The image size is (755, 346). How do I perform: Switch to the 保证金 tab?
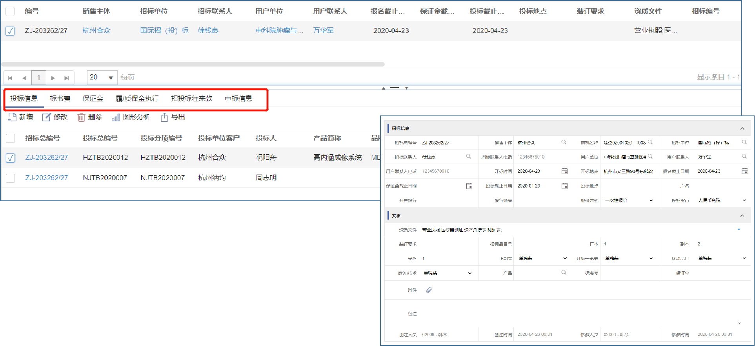(x=93, y=99)
